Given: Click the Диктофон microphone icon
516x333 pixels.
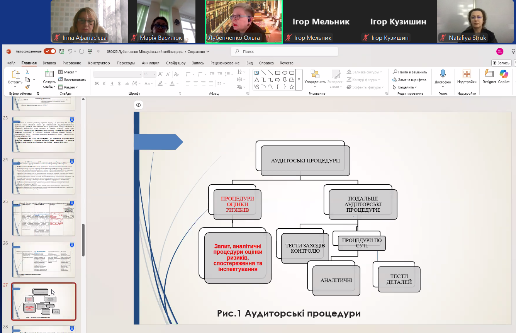Looking at the screenshot, I should coord(443,74).
